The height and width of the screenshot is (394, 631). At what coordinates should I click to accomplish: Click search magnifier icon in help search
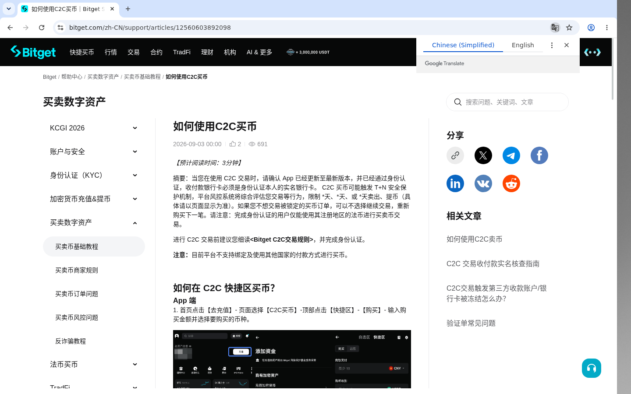click(458, 102)
